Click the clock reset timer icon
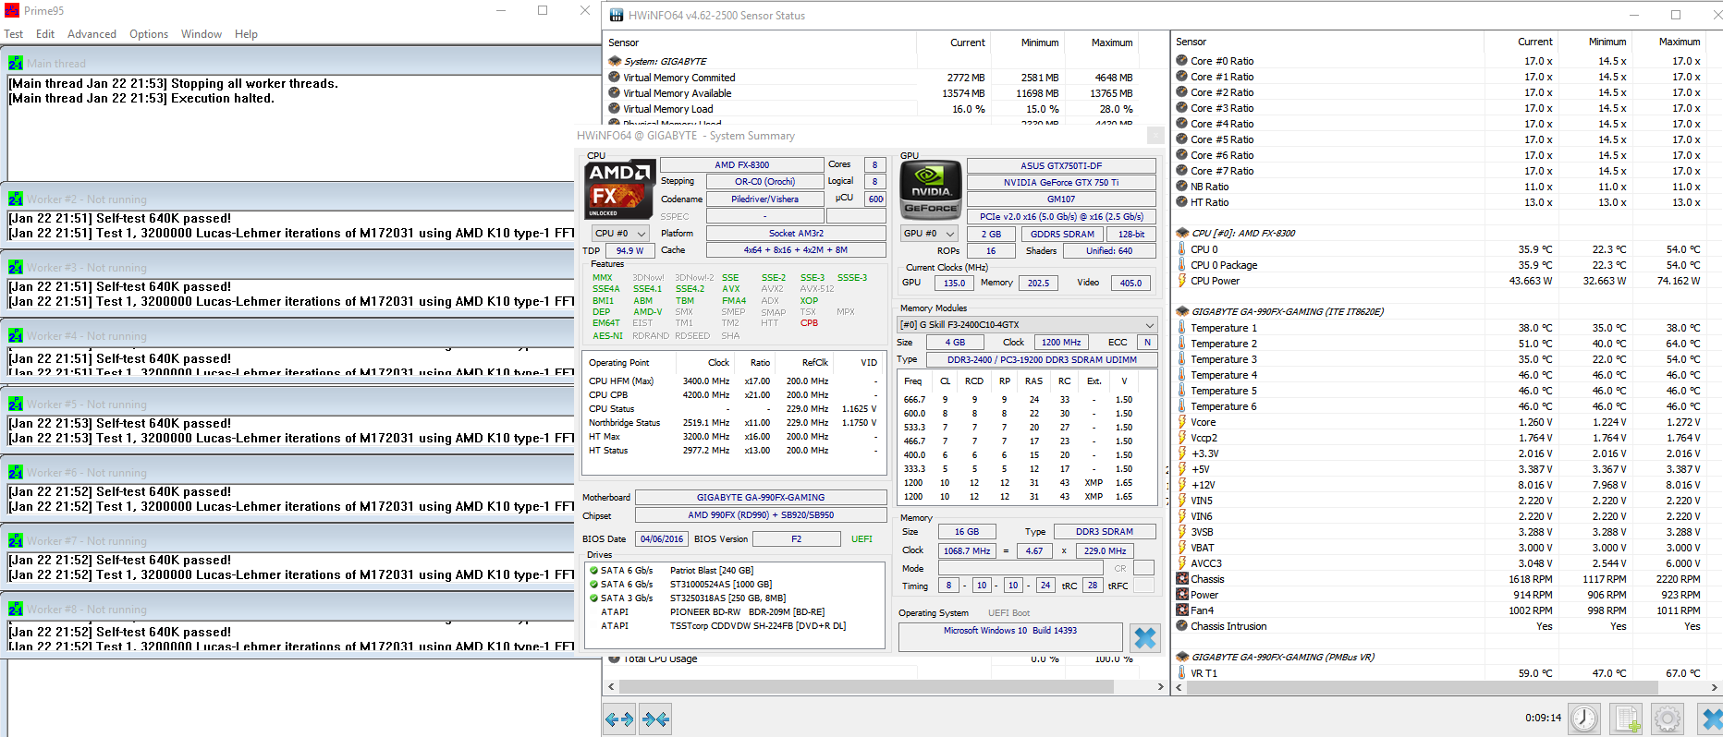The height and width of the screenshot is (737, 1723). 1583,719
